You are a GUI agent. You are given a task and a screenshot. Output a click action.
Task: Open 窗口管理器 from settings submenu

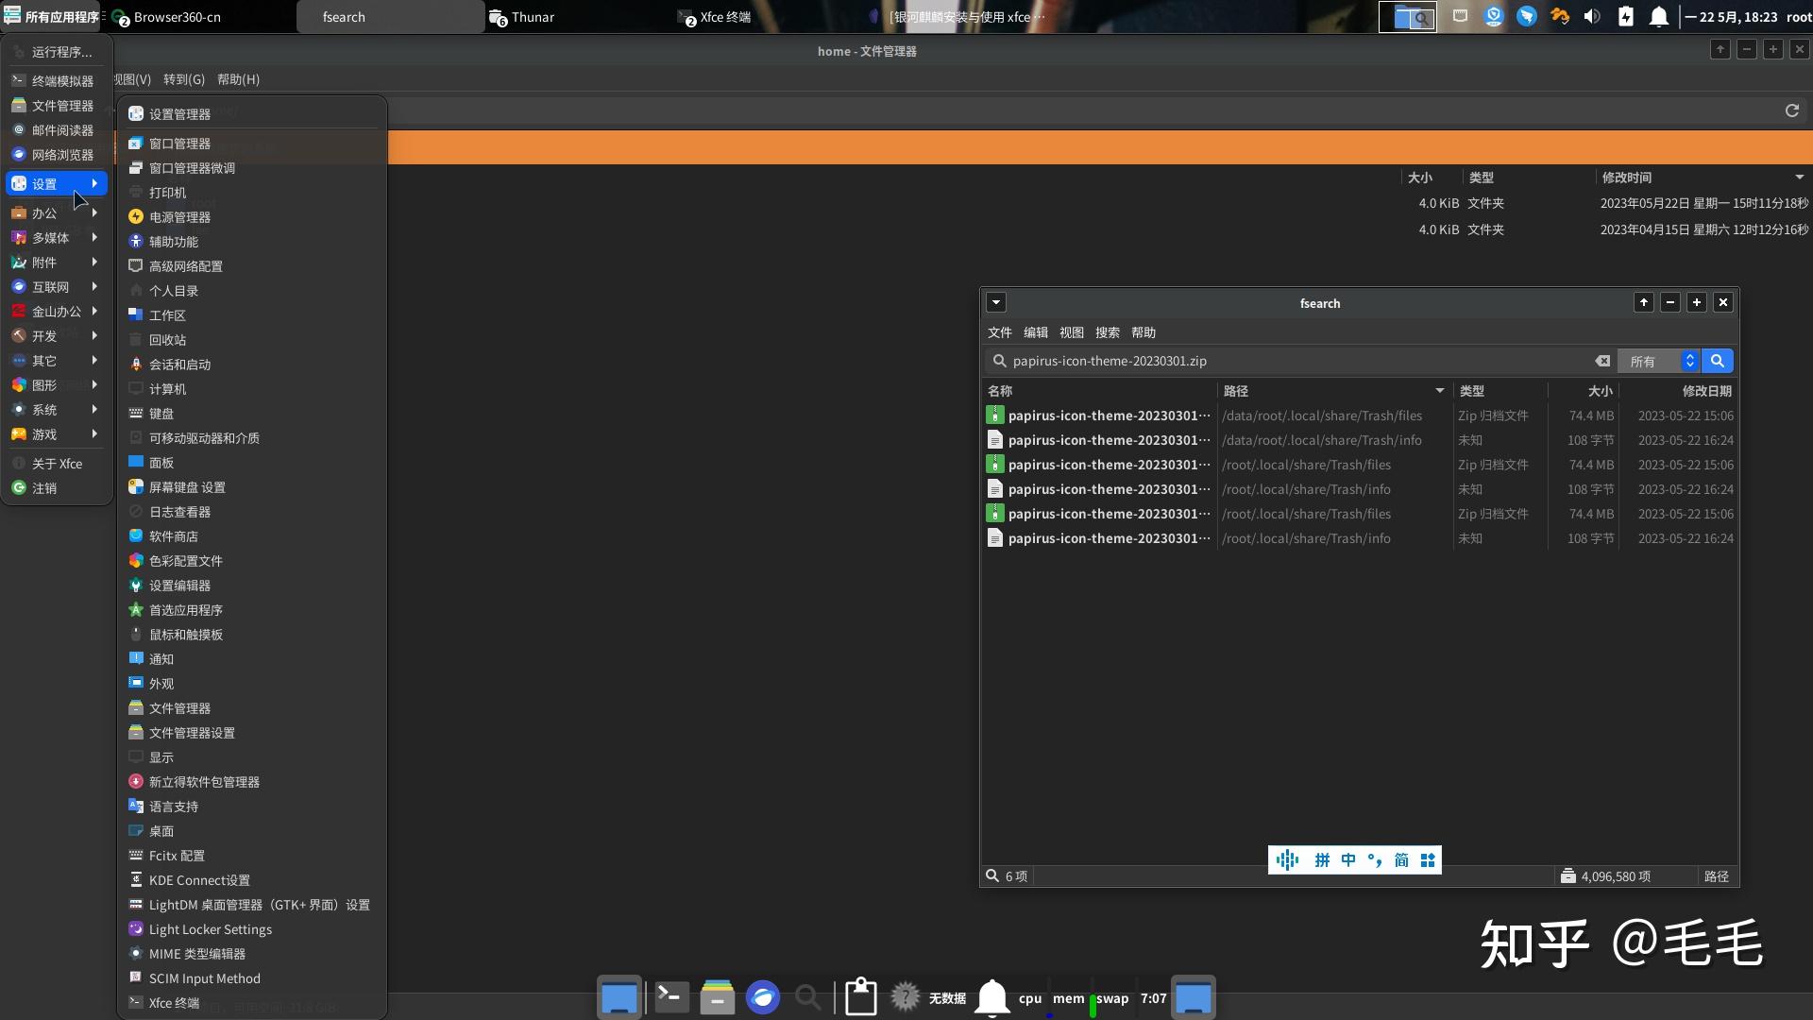[x=251, y=144]
